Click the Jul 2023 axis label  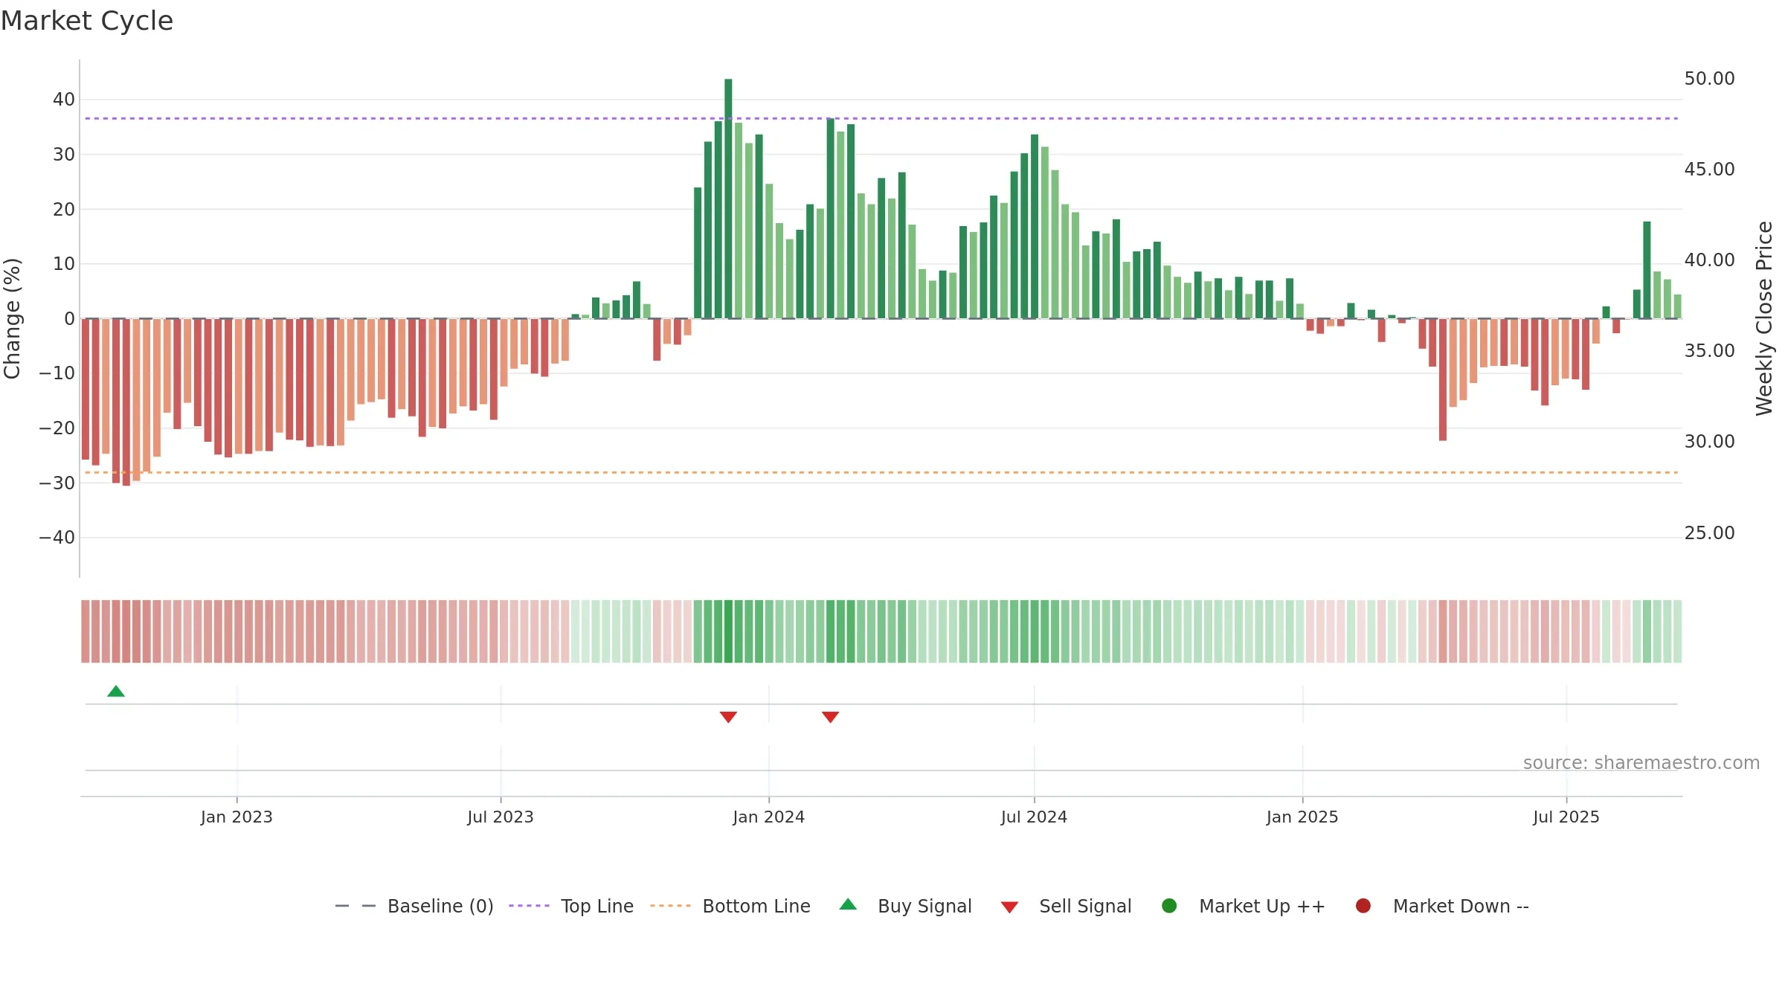pos(501,817)
